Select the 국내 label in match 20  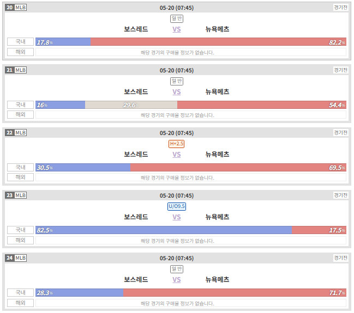click(x=20, y=42)
